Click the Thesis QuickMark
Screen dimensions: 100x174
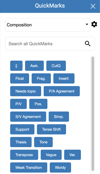[21, 142]
